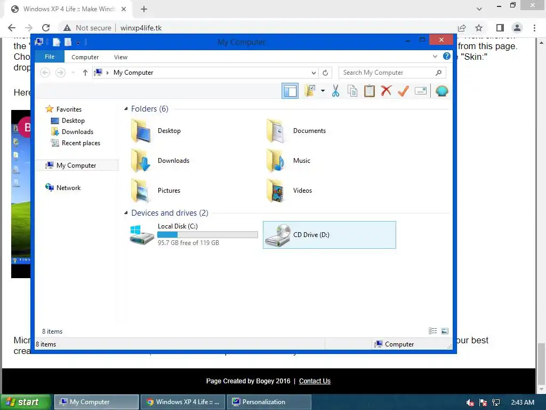Select Desktop under Favorites
Image resolution: width=546 pixels, height=410 pixels.
coord(73,120)
